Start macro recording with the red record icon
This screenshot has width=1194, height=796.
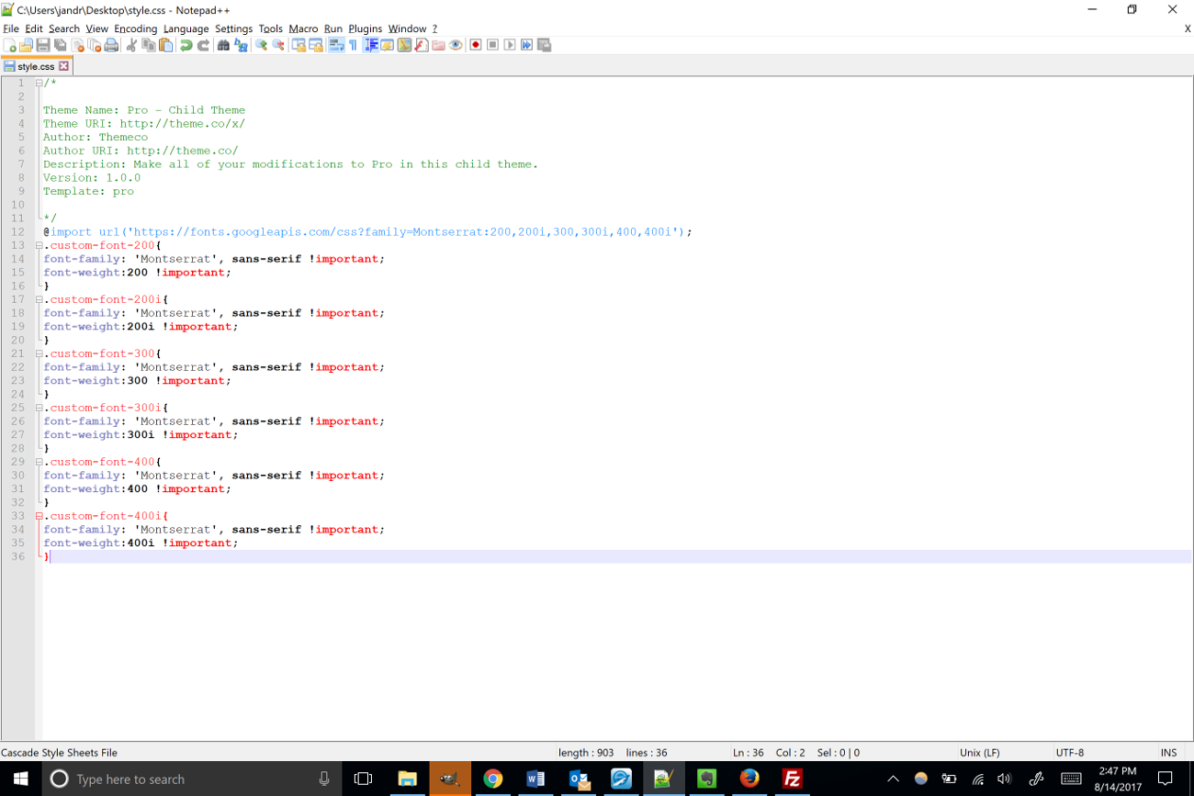[476, 45]
